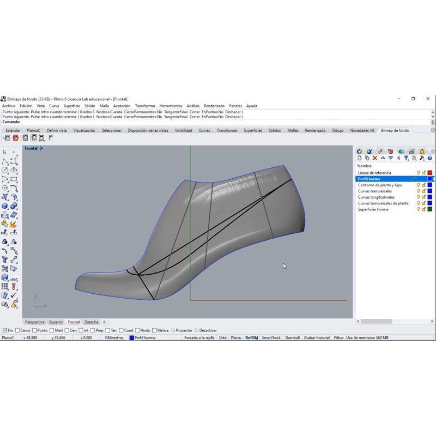Screen dimensions: 436x436
Task: Select the Rectangle drawing tool
Action: tap(14, 179)
